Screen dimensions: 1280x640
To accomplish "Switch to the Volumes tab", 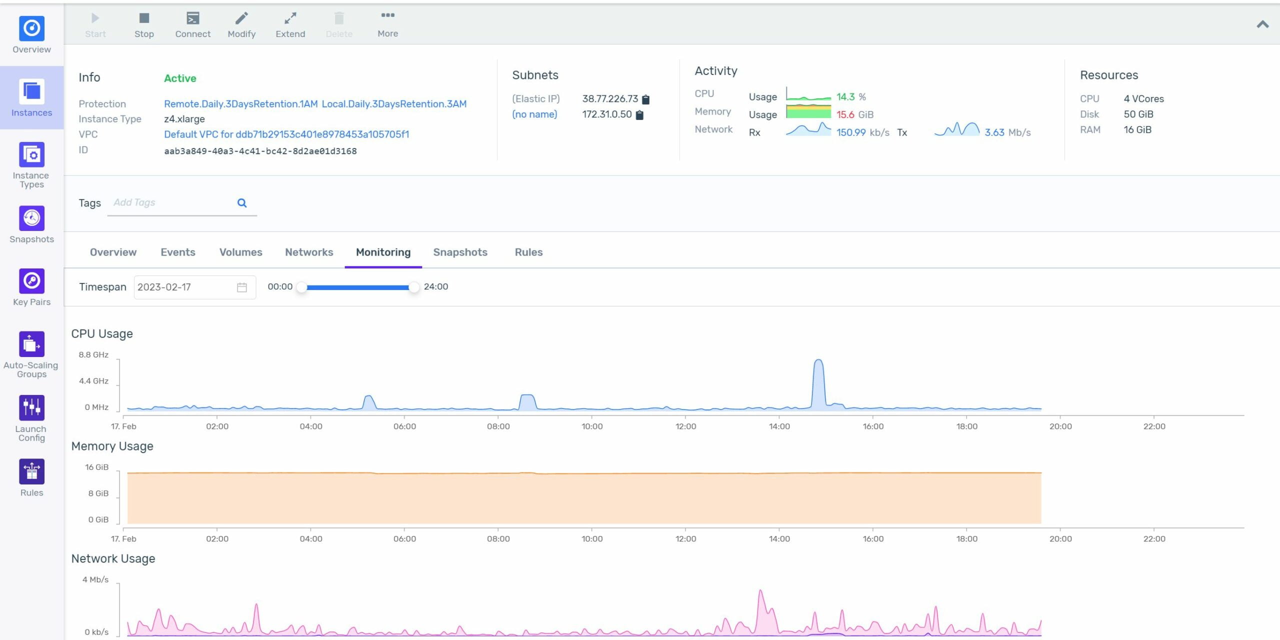I will (240, 252).
